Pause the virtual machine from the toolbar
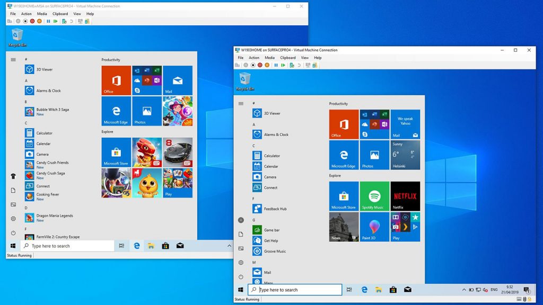543x305 pixels. [x=276, y=65]
